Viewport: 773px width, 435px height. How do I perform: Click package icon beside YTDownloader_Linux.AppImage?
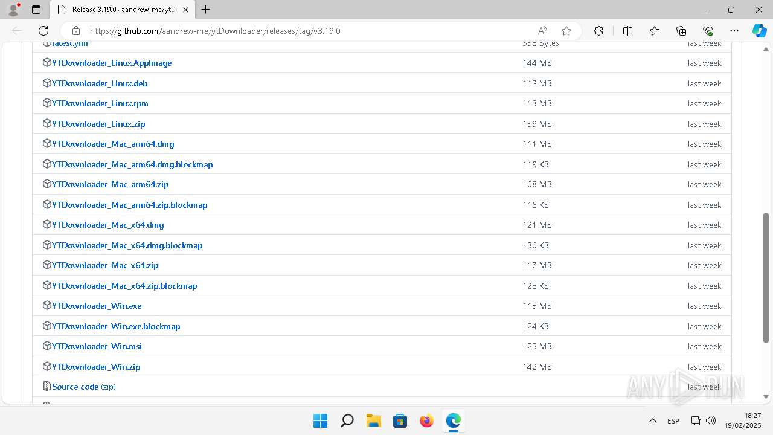click(47, 63)
